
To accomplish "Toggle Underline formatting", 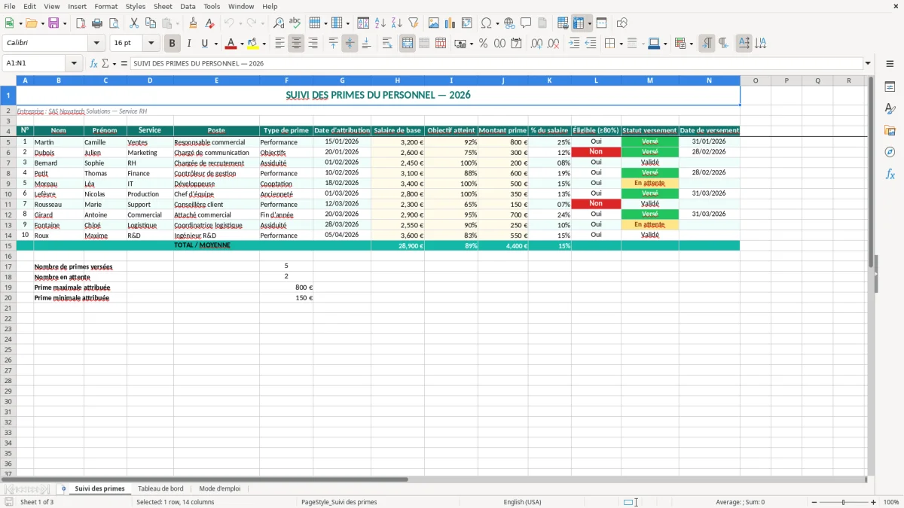I will pyautogui.click(x=205, y=44).
